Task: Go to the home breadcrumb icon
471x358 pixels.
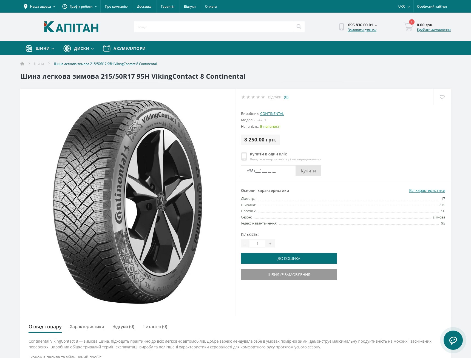Action: (22, 64)
